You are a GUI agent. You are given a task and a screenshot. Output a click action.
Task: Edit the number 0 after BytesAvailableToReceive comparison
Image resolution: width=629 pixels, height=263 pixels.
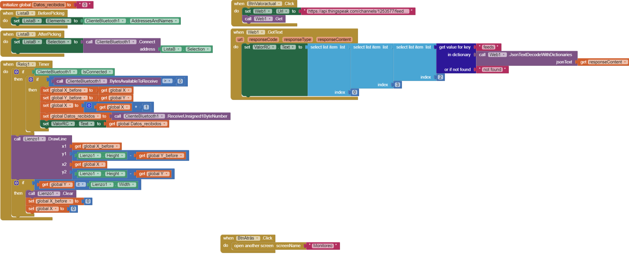click(180, 81)
